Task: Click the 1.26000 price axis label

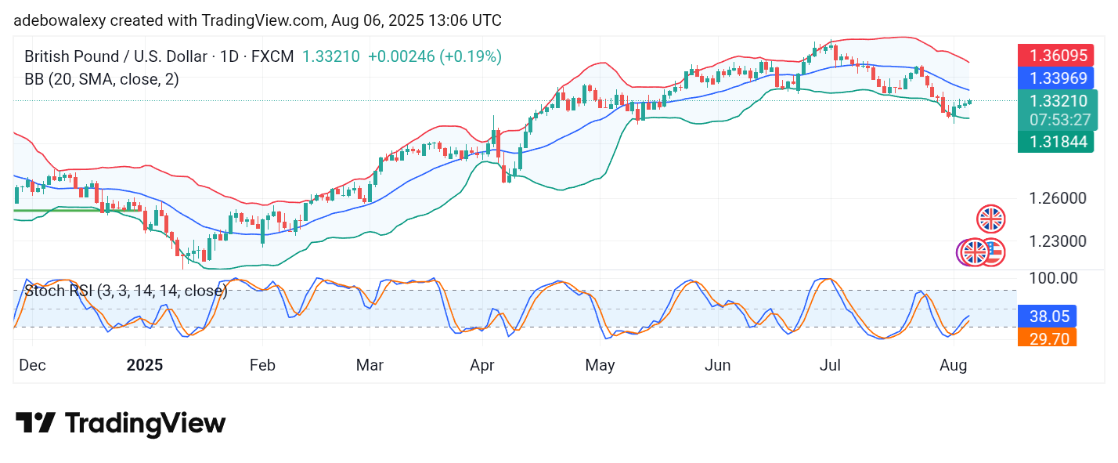Action: (1058, 197)
